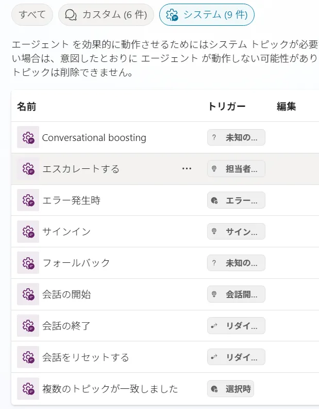The height and width of the screenshot is (409, 319).
Task: Click the フォールバック topic icon
Action: 28,263
